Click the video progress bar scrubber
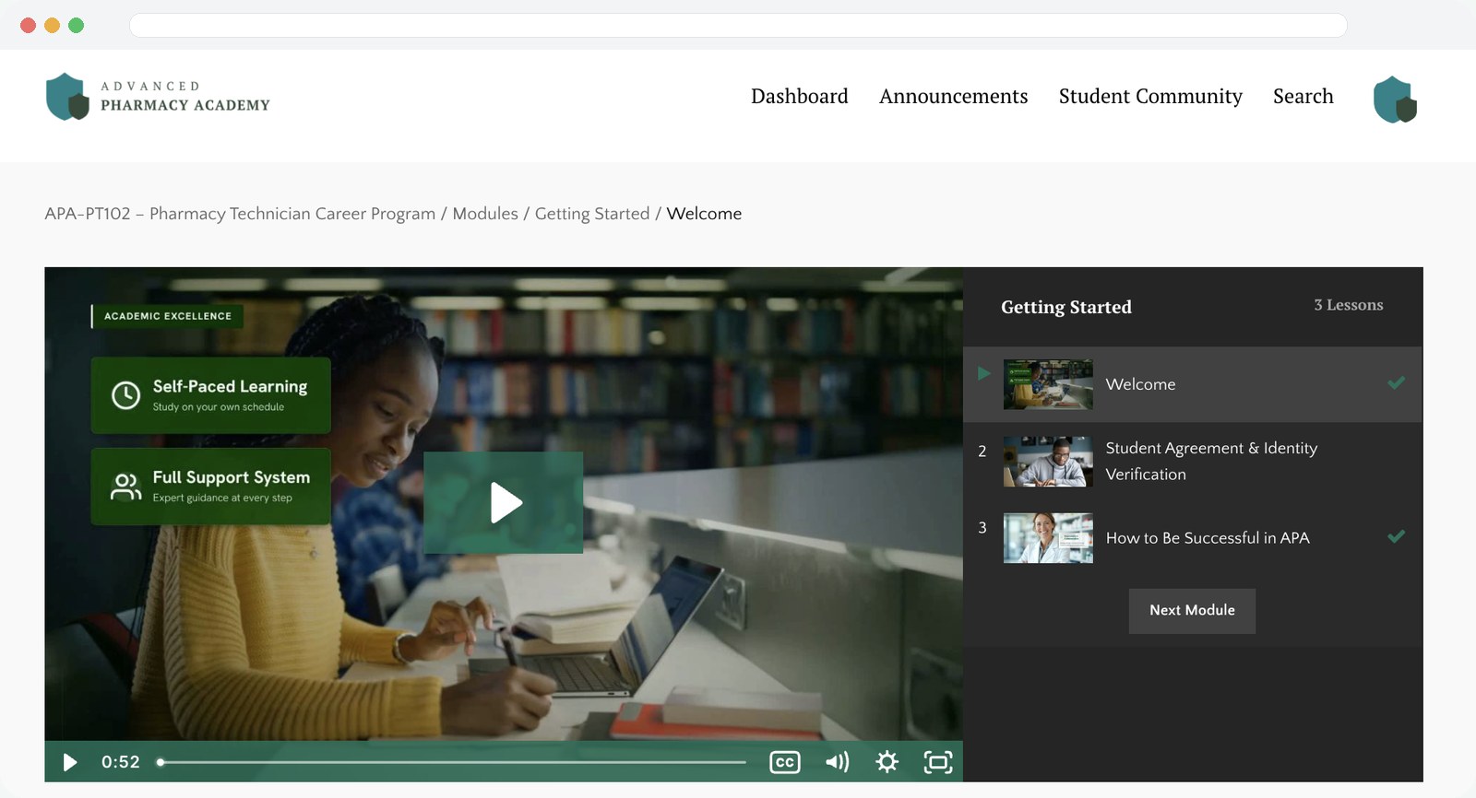Viewport: 1476px width, 798px height. pos(161,762)
